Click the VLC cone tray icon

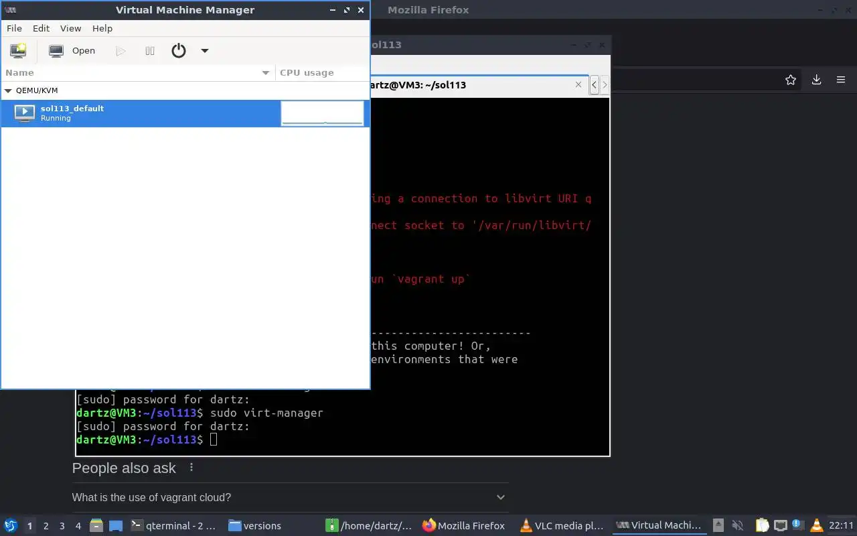[816, 525]
